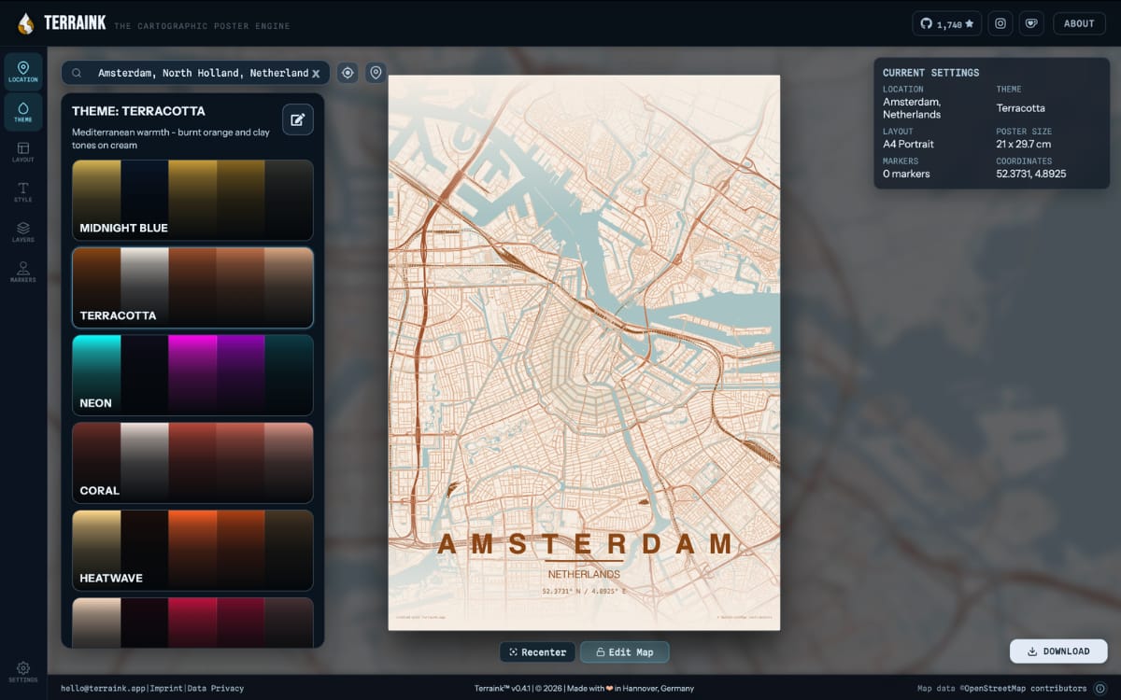Clear the location search field

(316, 73)
